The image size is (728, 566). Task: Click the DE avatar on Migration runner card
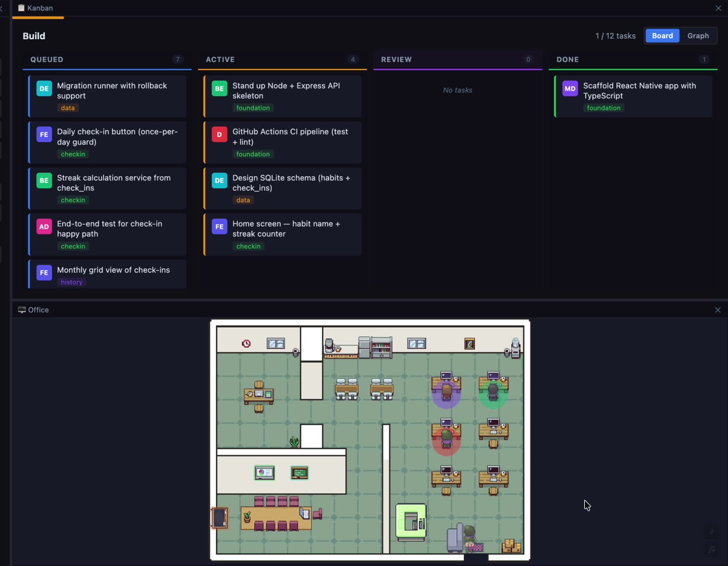[44, 89]
